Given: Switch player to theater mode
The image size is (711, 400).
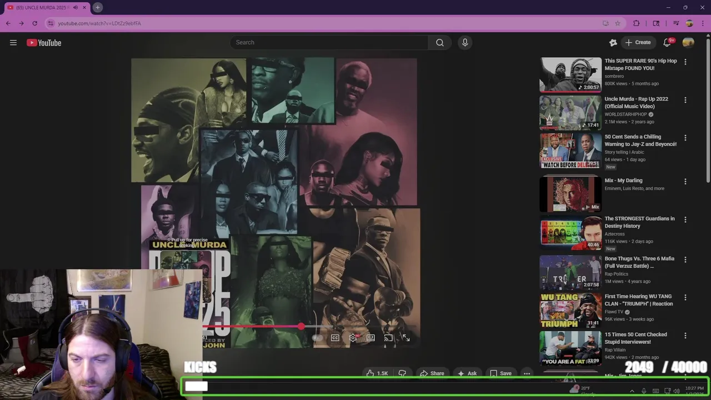Looking at the screenshot, I should pos(370,338).
